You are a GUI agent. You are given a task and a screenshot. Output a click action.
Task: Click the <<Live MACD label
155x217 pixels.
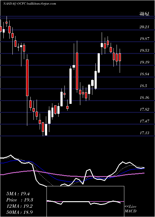(x=131, y=209)
